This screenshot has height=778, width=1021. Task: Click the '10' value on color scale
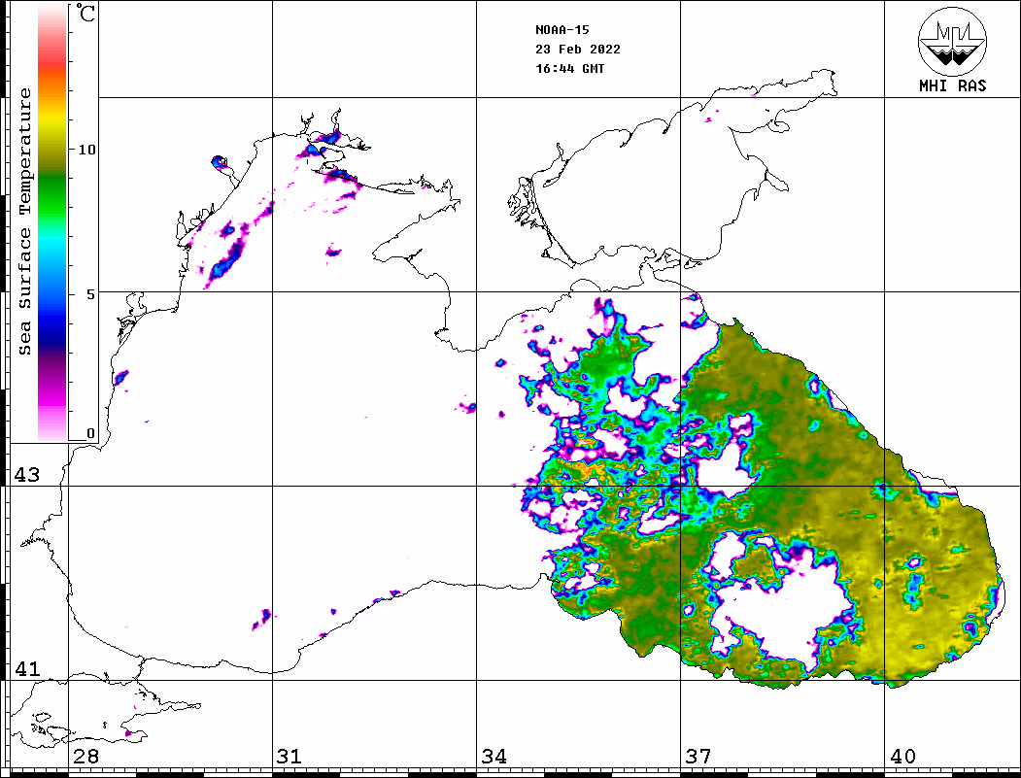(x=86, y=150)
